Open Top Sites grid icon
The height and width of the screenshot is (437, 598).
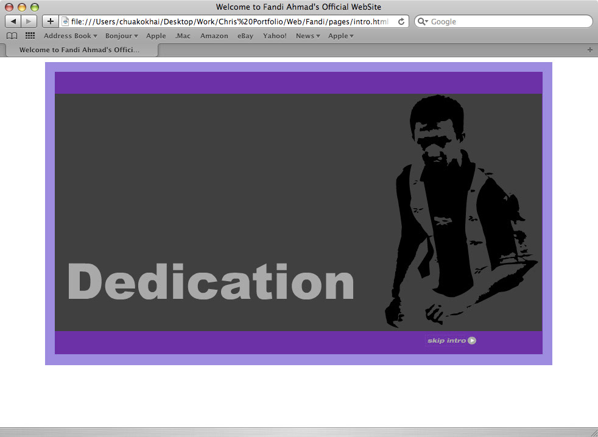pyautogui.click(x=30, y=36)
